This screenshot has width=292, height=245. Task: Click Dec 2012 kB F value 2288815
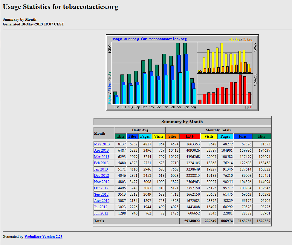tap(193, 176)
